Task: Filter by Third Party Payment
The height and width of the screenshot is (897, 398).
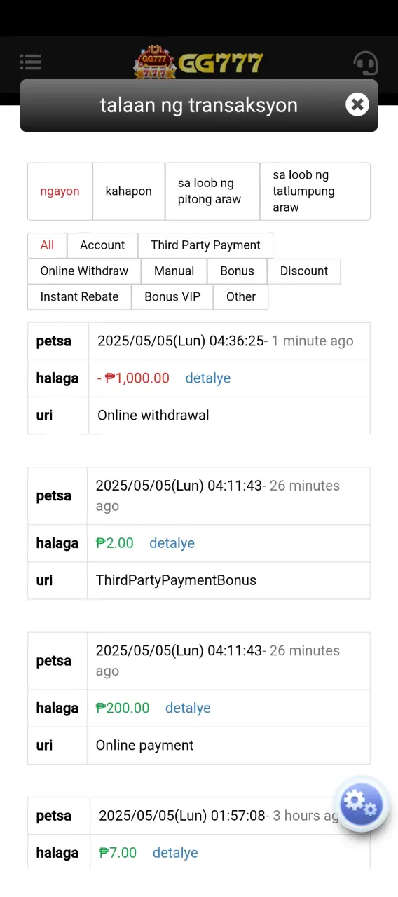Action: [205, 245]
